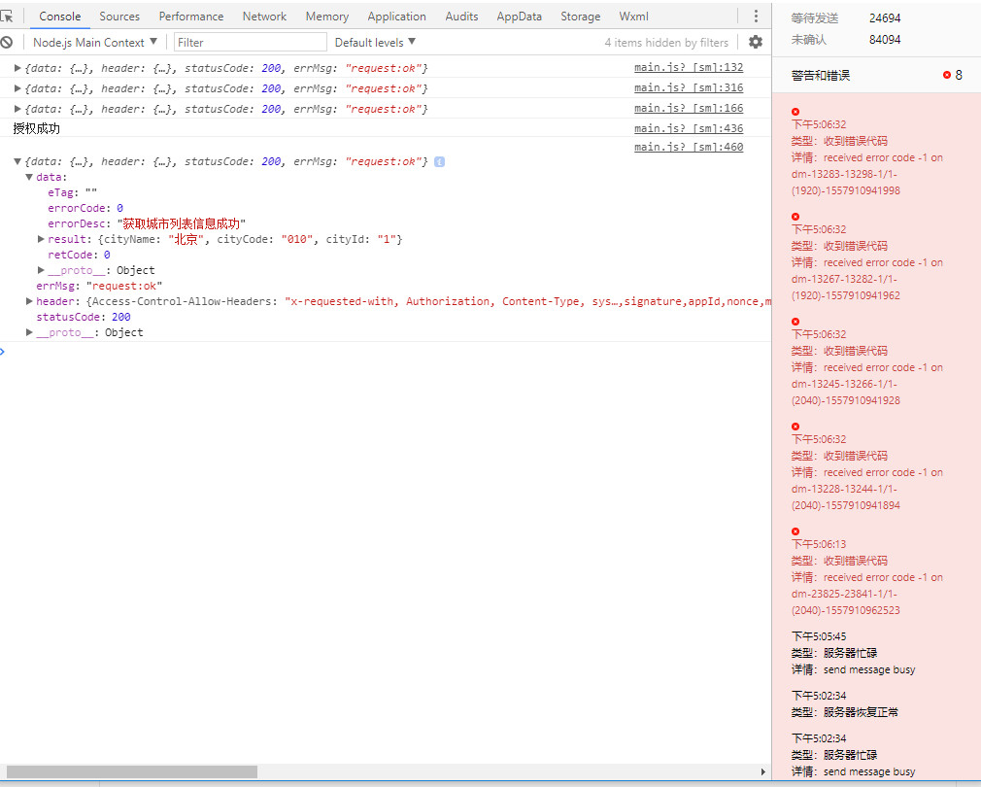Screen dimensions: 981x787
Task: Click red error count icon showing 8
Action: [947, 75]
